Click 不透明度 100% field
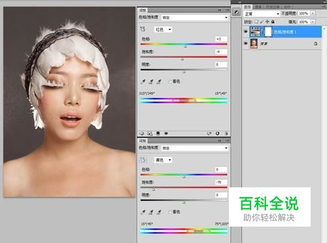Screen dimensions: 327x243 (304, 13)
